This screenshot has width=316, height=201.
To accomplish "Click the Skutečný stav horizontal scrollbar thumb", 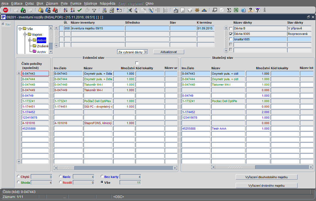I will (235, 167).
